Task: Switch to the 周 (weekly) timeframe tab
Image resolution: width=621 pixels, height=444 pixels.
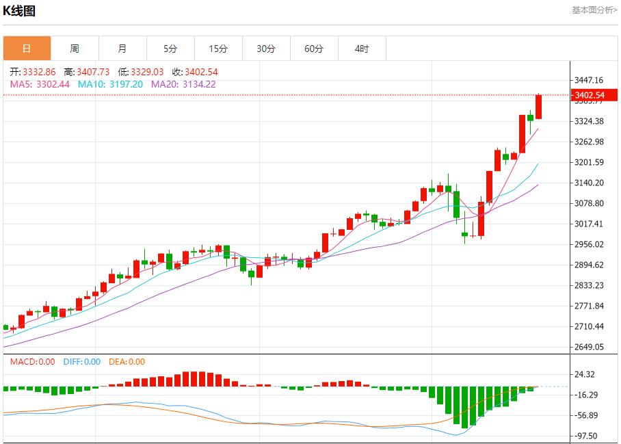Action: (75, 48)
